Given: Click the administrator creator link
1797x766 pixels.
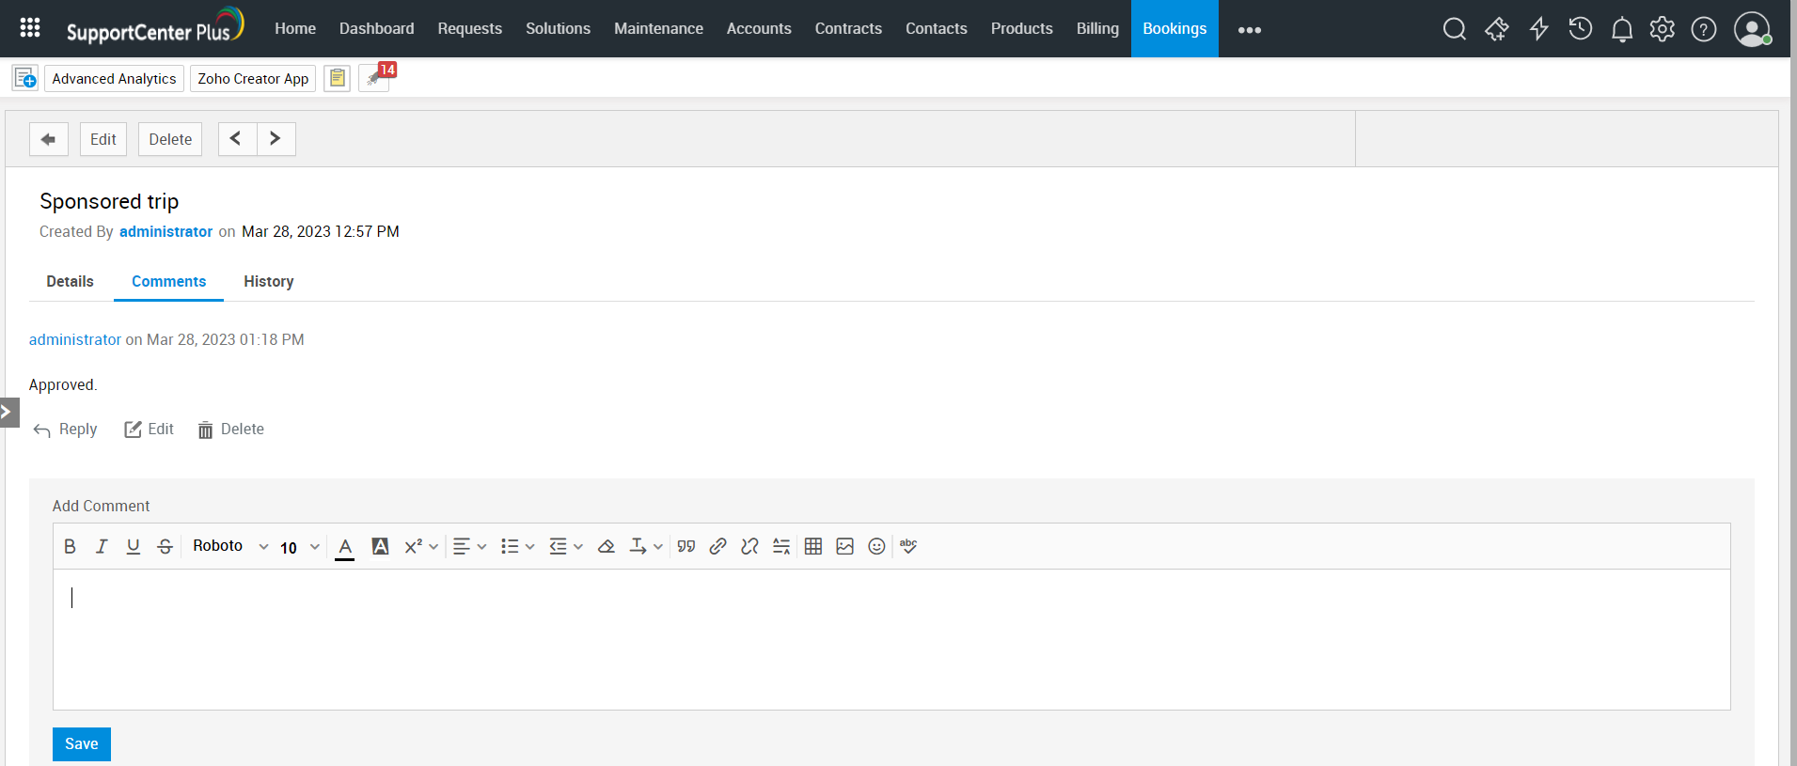Looking at the screenshot, I should tap(166, 231).
